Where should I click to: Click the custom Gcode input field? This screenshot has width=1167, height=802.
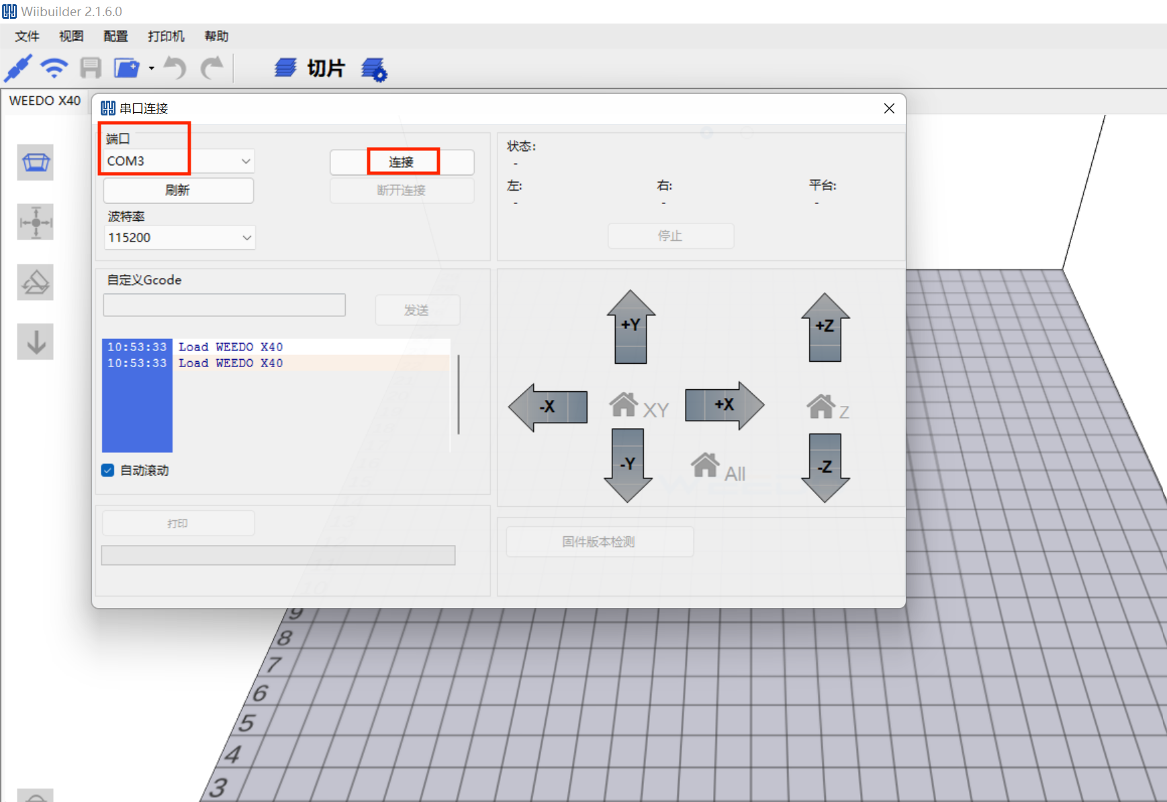pyautogui.click(x=224, y=305)
